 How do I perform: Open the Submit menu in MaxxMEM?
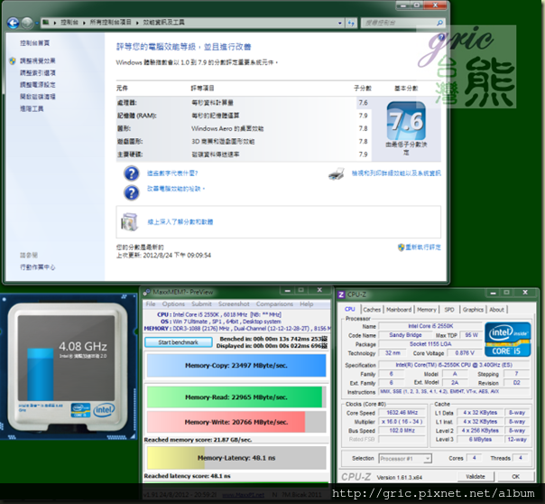(x=201, y=304)
